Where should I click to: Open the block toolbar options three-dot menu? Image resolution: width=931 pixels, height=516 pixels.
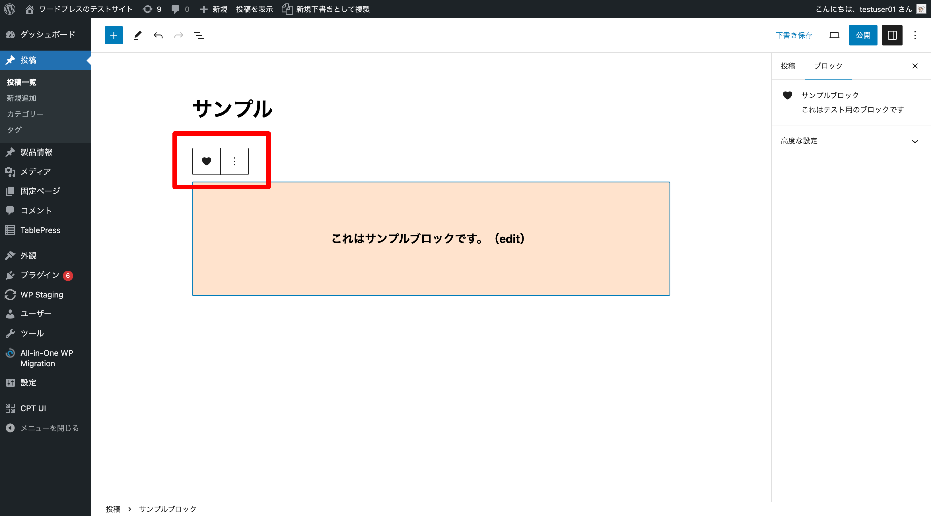pos(234,161)
